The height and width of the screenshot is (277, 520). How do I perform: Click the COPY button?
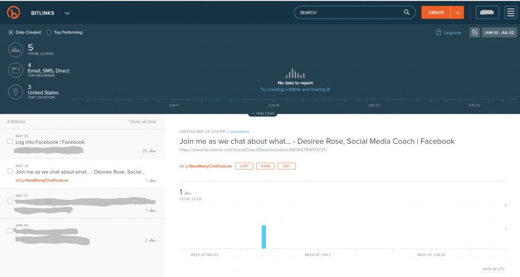tap(244, 166)
